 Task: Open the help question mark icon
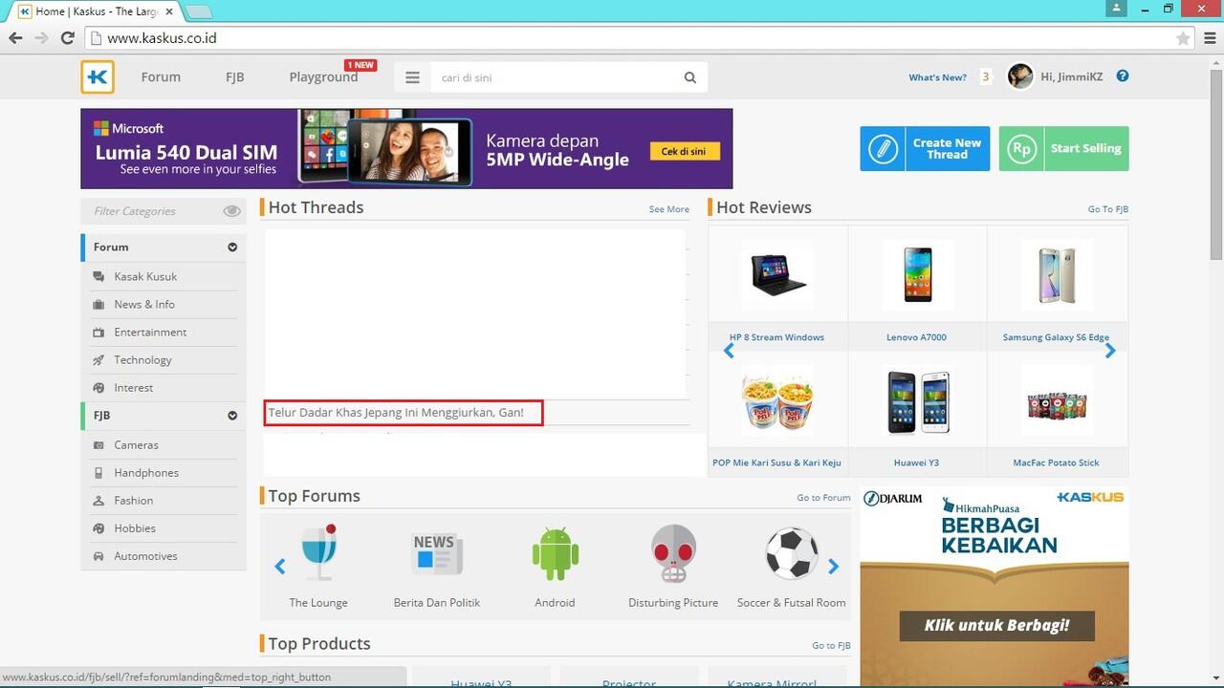tap(1123, 76)
